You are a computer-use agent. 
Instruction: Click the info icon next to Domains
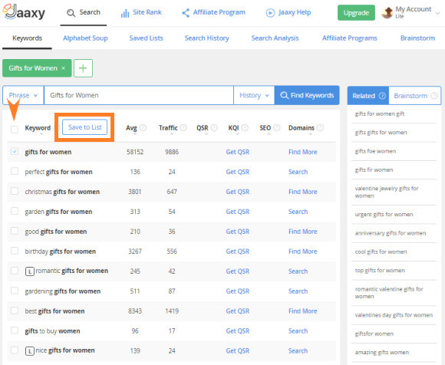(x=320, y=127)
